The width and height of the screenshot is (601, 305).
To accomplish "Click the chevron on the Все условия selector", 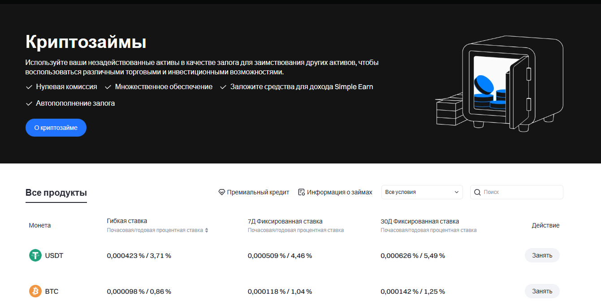I will click(456, 192).
